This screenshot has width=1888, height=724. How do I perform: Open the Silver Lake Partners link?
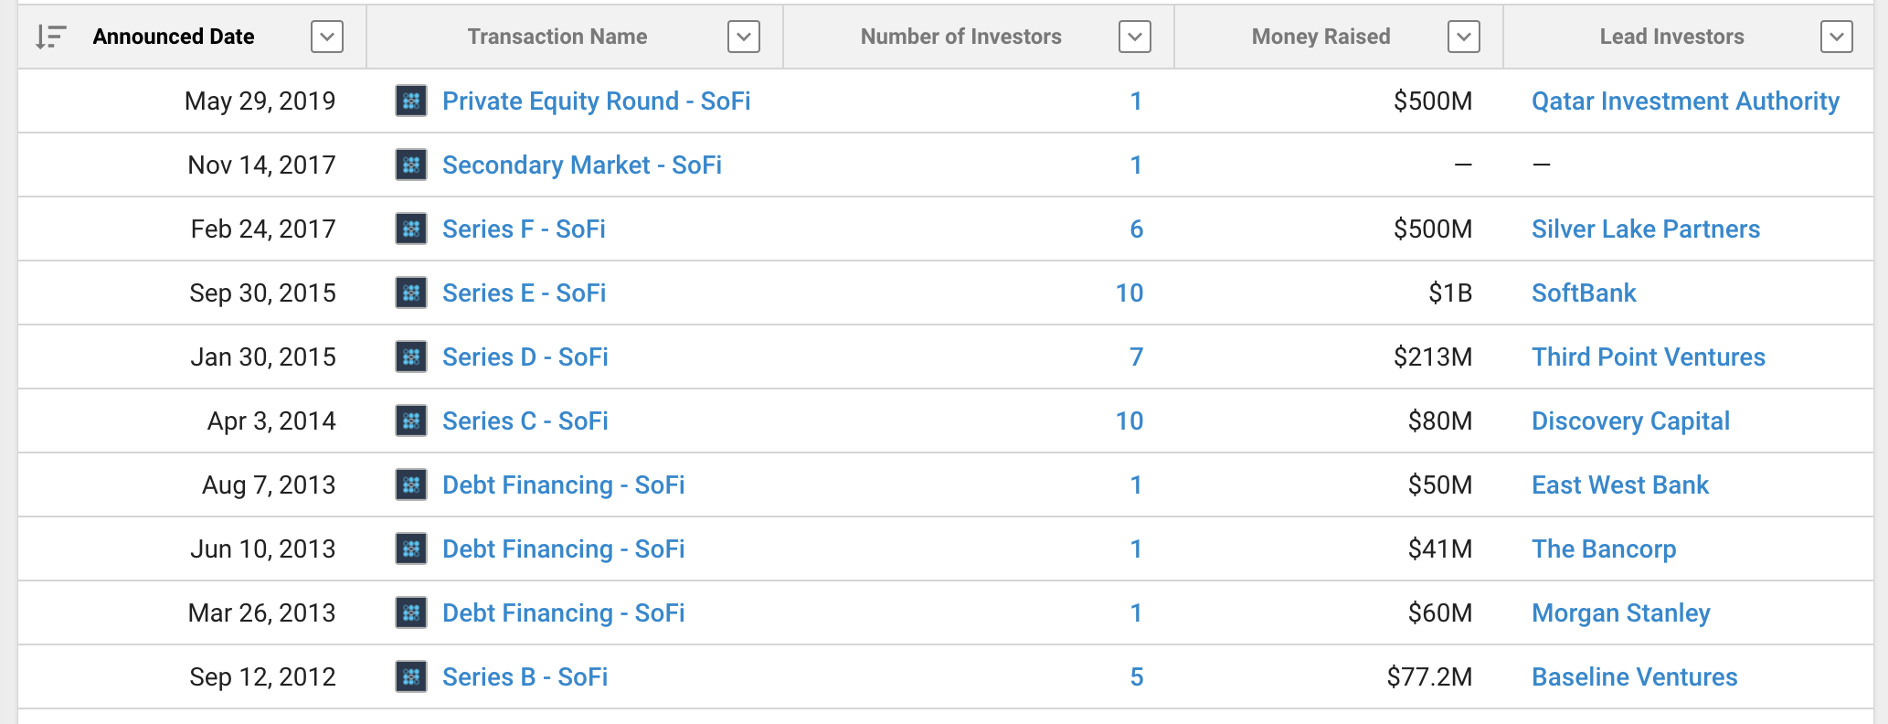click(x=1645, y=229)
